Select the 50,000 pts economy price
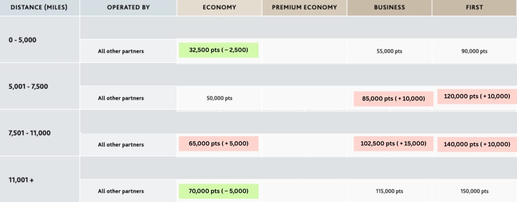517x202 pixels. click(x=219, y=98)
